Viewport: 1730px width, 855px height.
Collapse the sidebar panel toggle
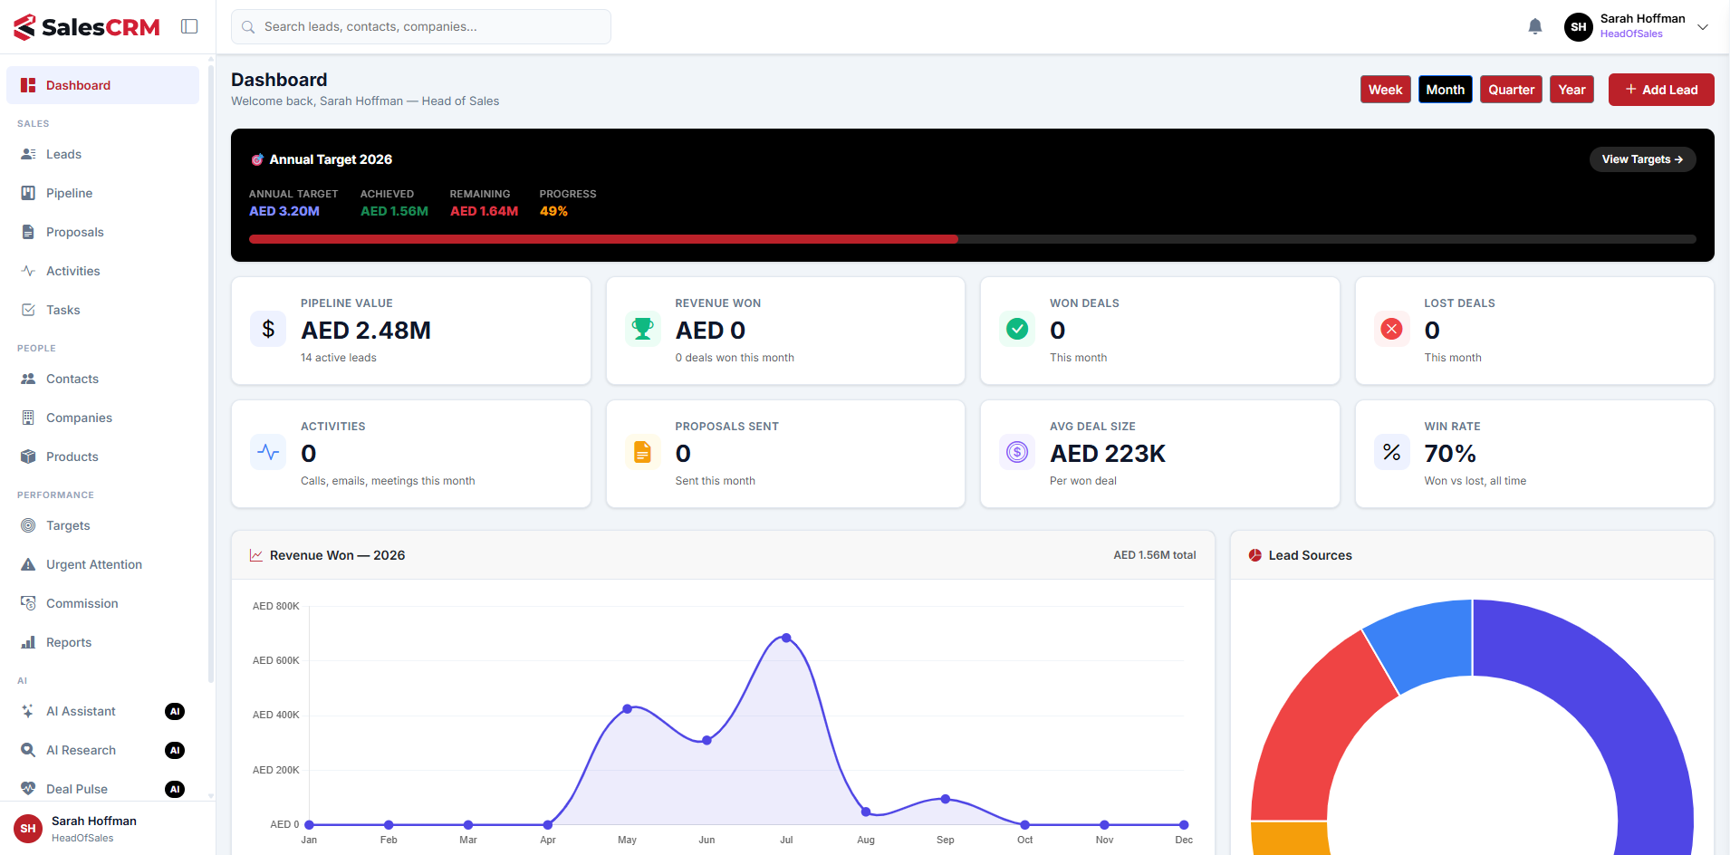[189, 26]
